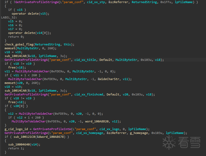The width and height of the screenshot is (206, 156).
Task: Click the check_gobal_flag function call
Action: pos(19,44)
